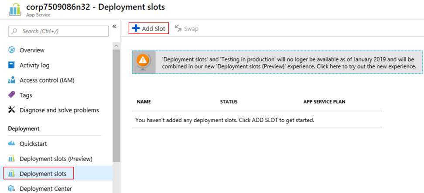Click the Add Slot button
The image size is (424, 193).
[x=149, y=29]
